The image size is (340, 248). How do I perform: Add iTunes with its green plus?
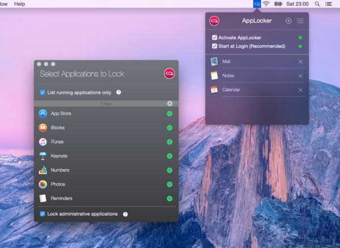pyautogui.click(x=169, y=142)
